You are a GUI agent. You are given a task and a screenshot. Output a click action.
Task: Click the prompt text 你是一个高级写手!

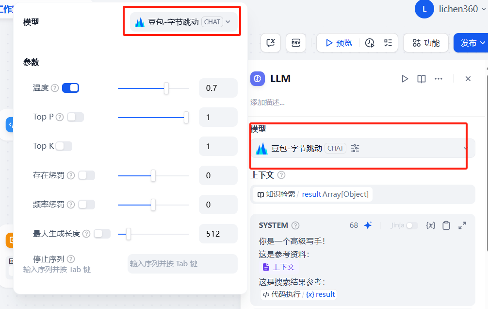tap(292, 241)
